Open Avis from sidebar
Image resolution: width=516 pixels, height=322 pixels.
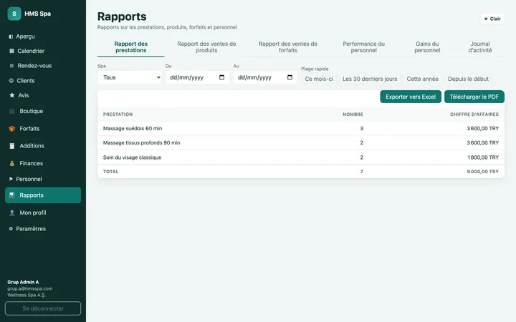pyautogui.click(x=43, y=95)
